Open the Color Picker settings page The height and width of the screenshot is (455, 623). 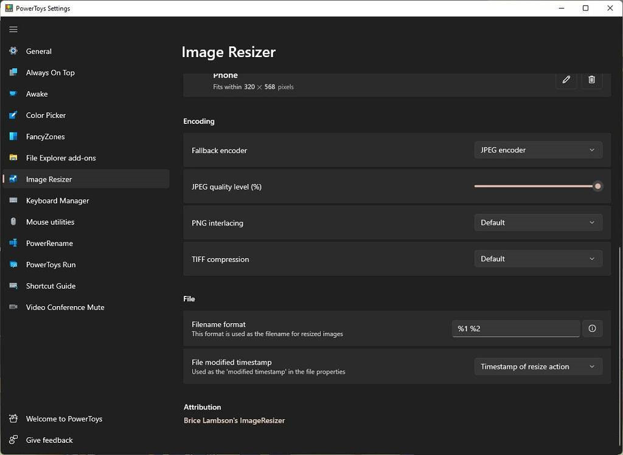(46, 115)
